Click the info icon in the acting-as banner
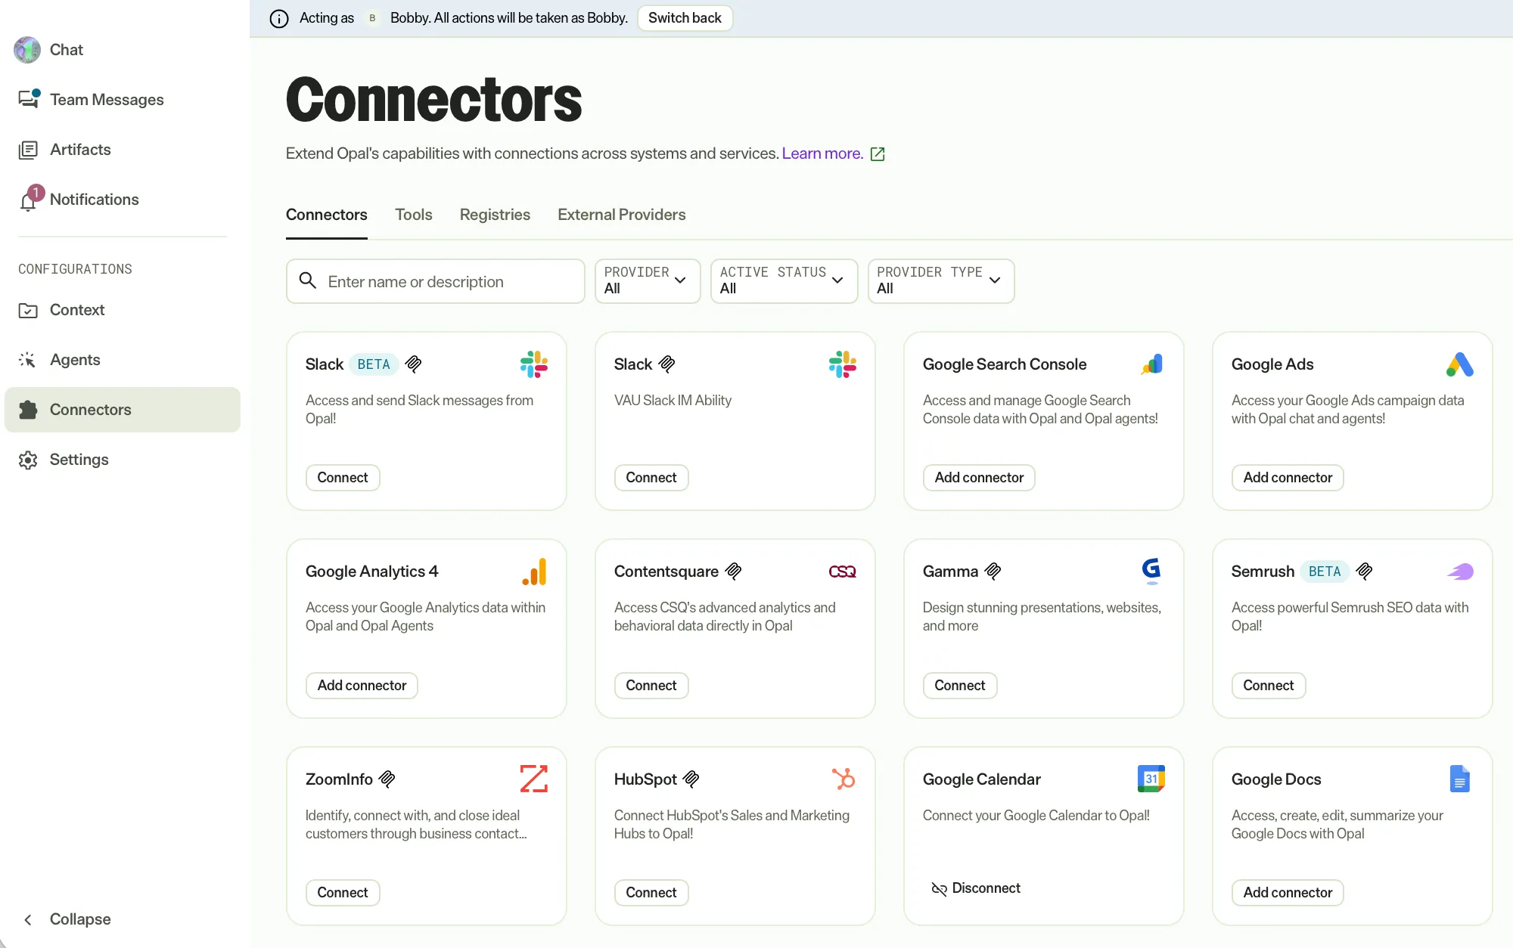1513x948 pixels. (x=279, y=18)
